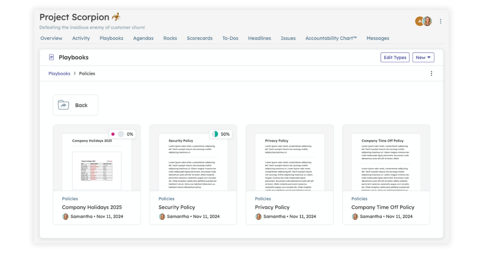Click the team member avatars
Screen dimensions: 483x253
[423, 21]
